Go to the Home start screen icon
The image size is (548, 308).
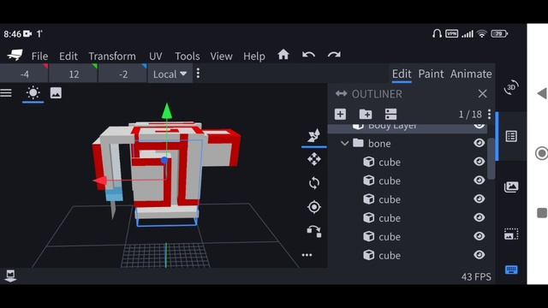[283, 55]
